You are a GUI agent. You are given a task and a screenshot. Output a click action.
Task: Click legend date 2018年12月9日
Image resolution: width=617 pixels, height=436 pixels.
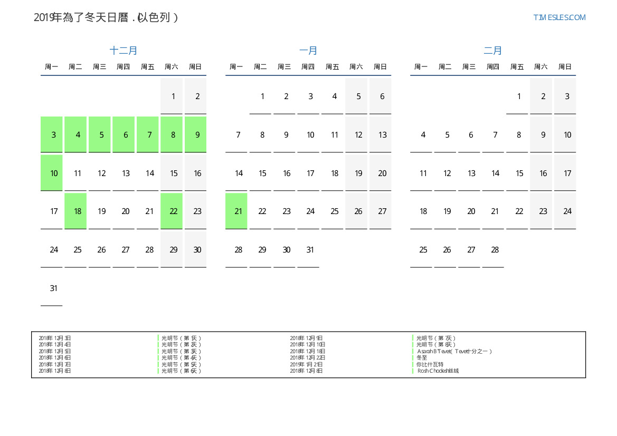coord(306,338)
